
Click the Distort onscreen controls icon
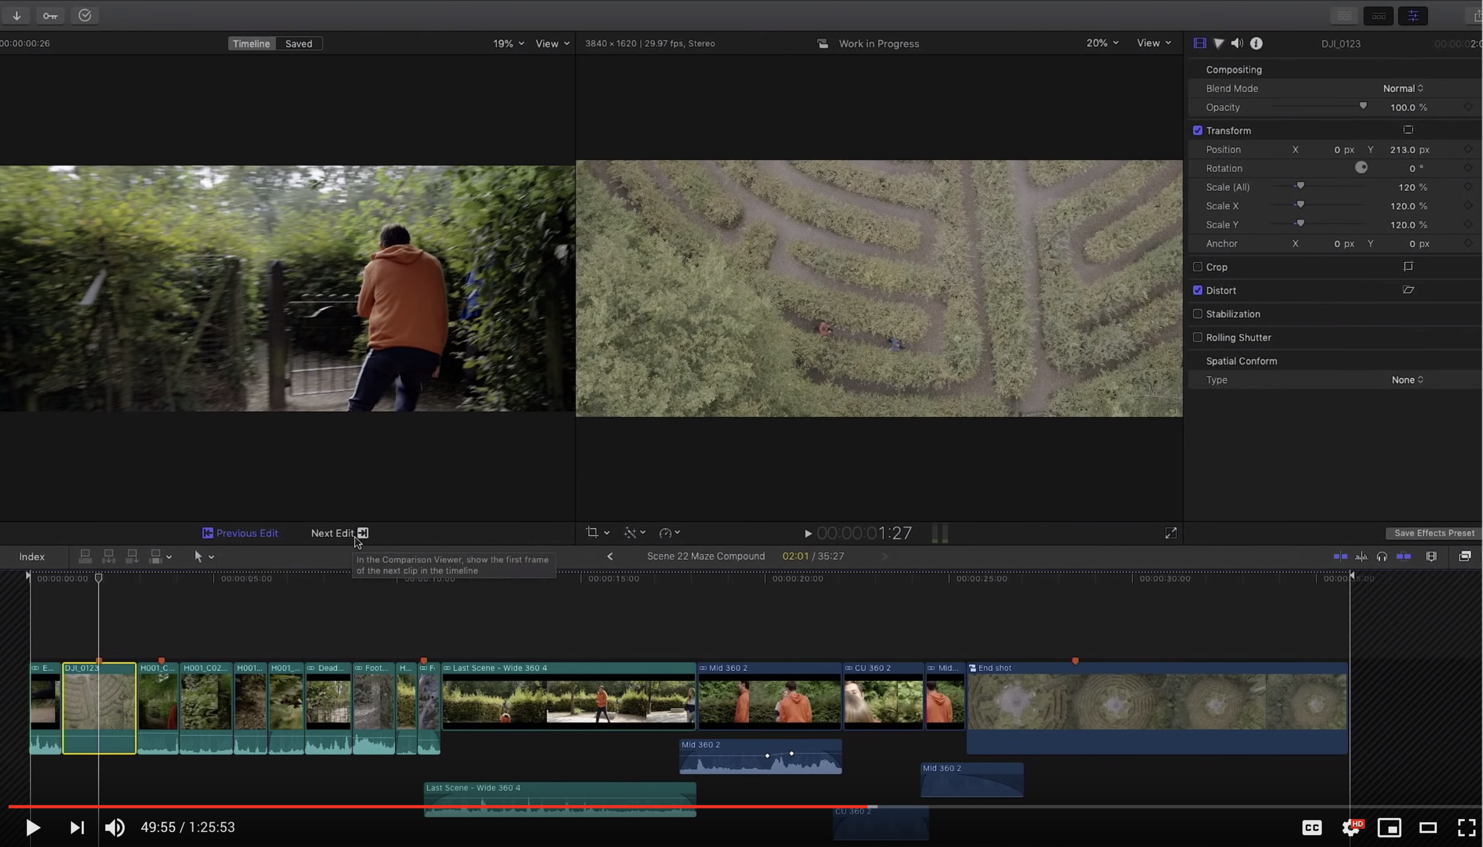(1408, 290)
